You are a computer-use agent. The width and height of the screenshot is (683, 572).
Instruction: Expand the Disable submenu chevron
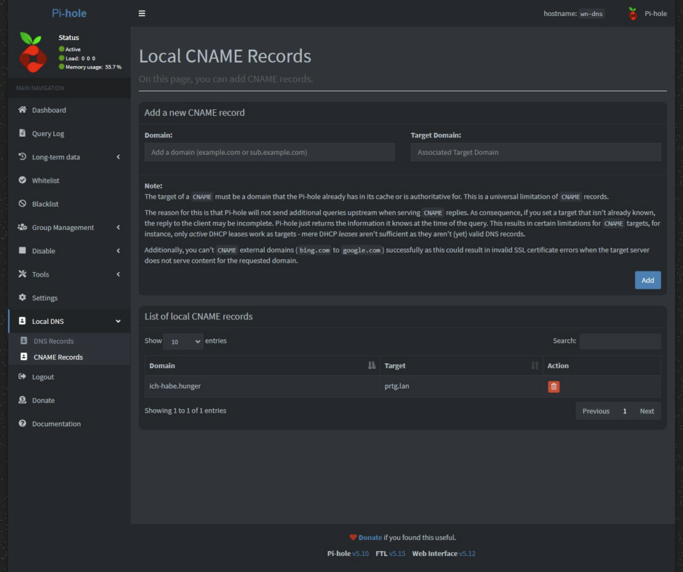click(x=118, y=251)
